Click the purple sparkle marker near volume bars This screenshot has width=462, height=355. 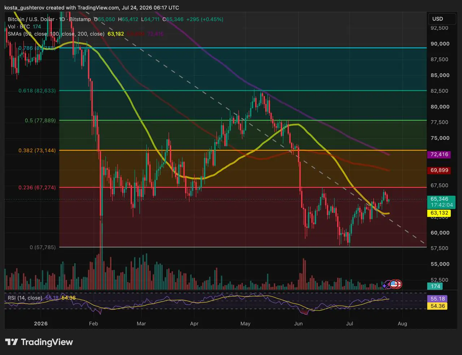(384, 285)
